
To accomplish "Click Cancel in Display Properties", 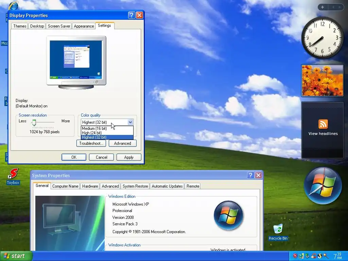I will click(101, 157).
